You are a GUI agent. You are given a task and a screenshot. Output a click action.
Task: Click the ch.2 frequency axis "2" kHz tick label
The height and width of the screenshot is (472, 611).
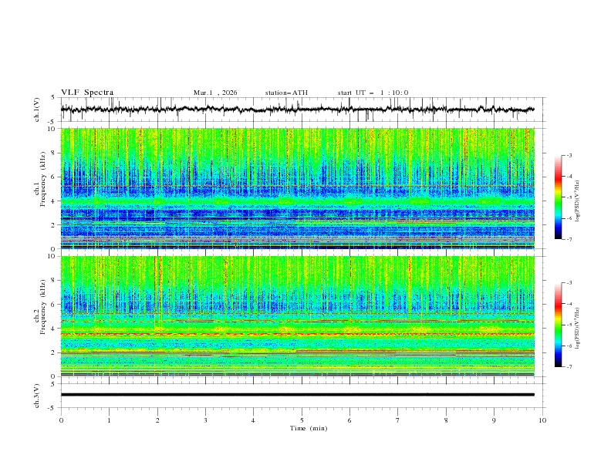pos(54,352)
